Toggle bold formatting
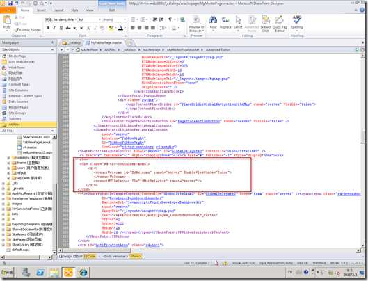The image size is (368, 281). pyautogui.click(x=47, y=28)
